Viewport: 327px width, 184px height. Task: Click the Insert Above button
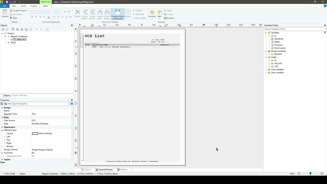coord(92,14)
